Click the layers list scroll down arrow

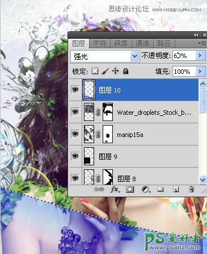(x=202, y=179)
